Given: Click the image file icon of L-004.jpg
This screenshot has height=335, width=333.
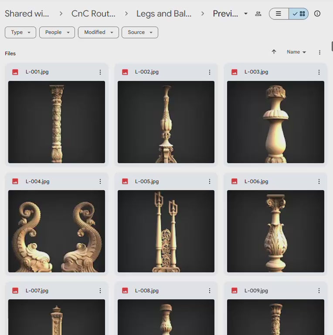Looking at the screenshot, I should (x=15, y=181).
